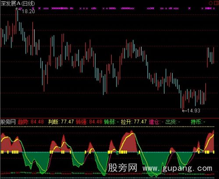
Task: Click the 股旁网 indicator name label
Action: point(8,122)
